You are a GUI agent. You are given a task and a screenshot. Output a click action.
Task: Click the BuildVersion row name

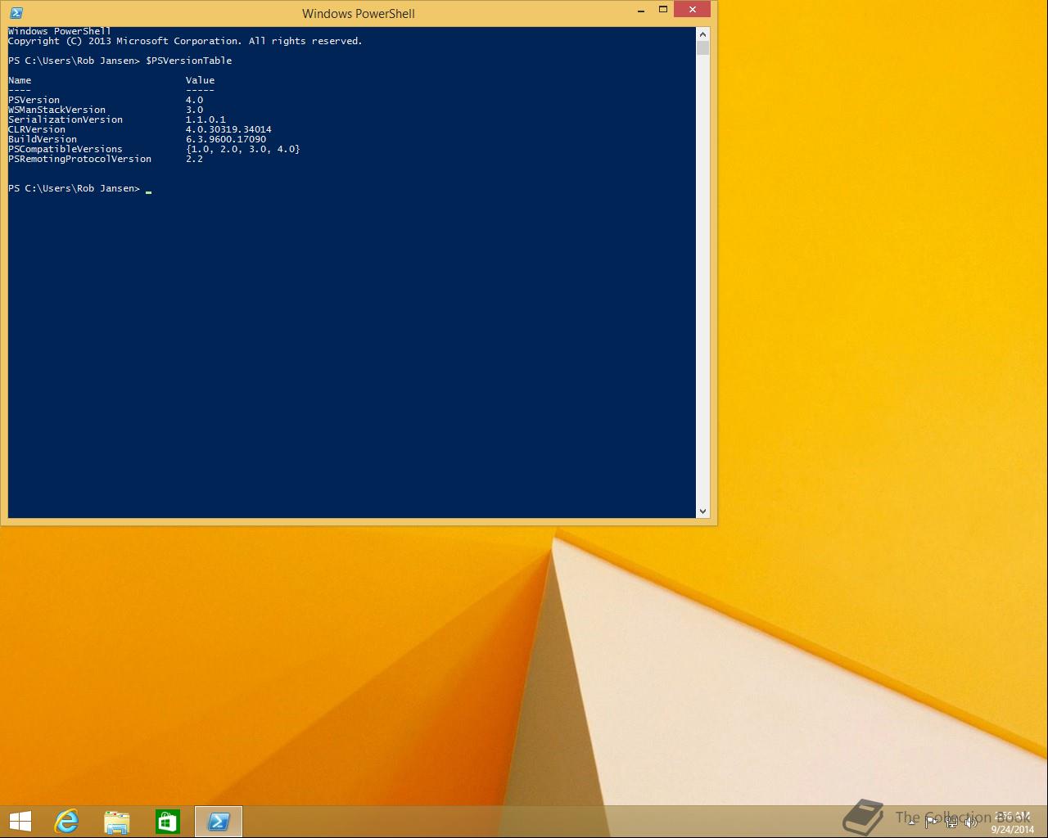(43, 139)
